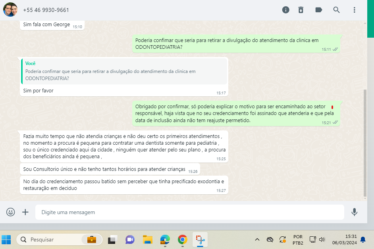Click the trash icon with upward arrow
The height and width of the screenshot is (249, 374).
(x=301, y=10)
